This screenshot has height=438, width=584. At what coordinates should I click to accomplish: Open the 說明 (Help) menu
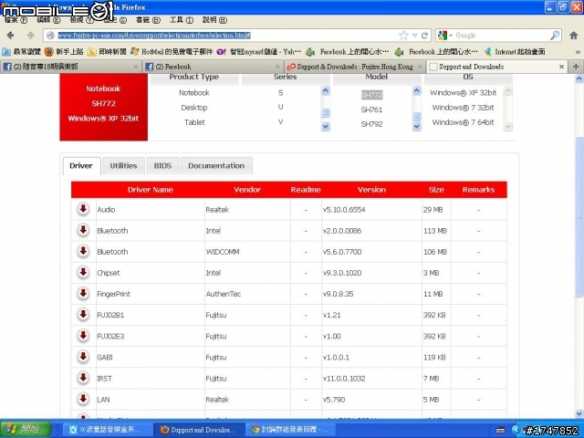click(x=214, y=20)
